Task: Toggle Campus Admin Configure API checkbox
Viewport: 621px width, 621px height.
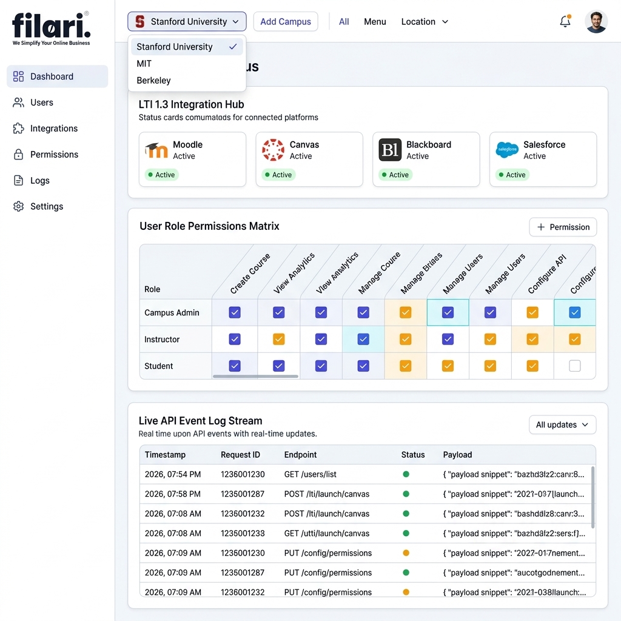Action: click(532, 312)
